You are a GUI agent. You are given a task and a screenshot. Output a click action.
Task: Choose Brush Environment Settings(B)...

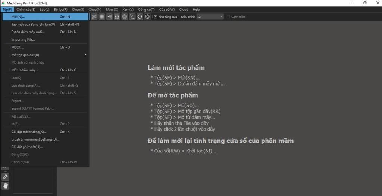click(x=45, y=139)
